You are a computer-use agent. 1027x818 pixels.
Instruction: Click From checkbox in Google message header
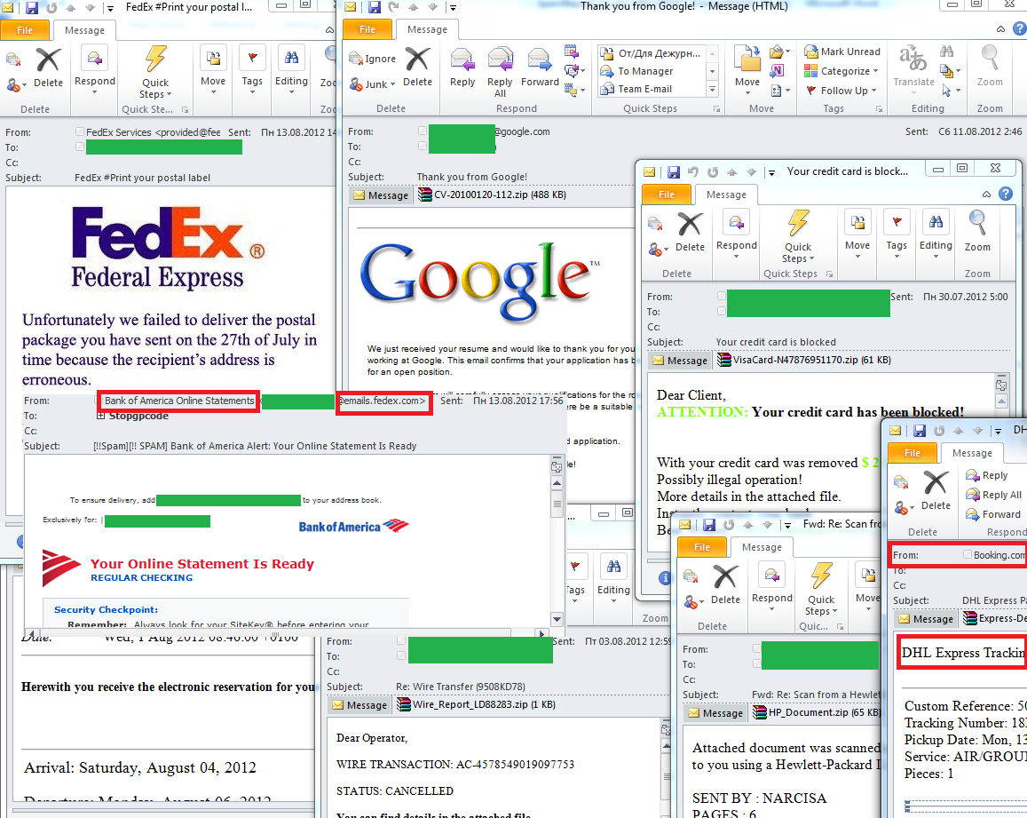point(423,131)
